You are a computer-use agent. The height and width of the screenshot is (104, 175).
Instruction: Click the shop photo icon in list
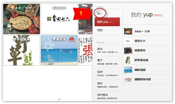pyautogui.click(x=128, y=51)
